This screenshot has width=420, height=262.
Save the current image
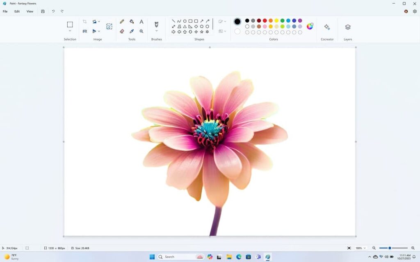[43, 11]
